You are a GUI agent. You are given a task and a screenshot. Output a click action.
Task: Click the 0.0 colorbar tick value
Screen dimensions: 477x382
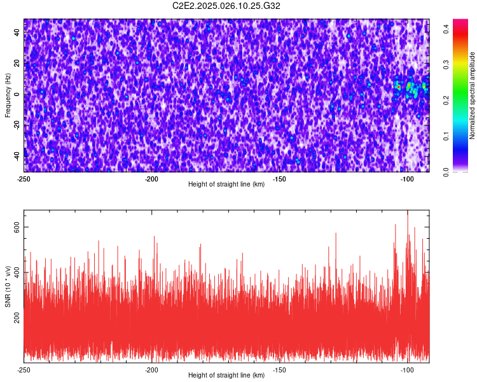click(x=446, y=172)
